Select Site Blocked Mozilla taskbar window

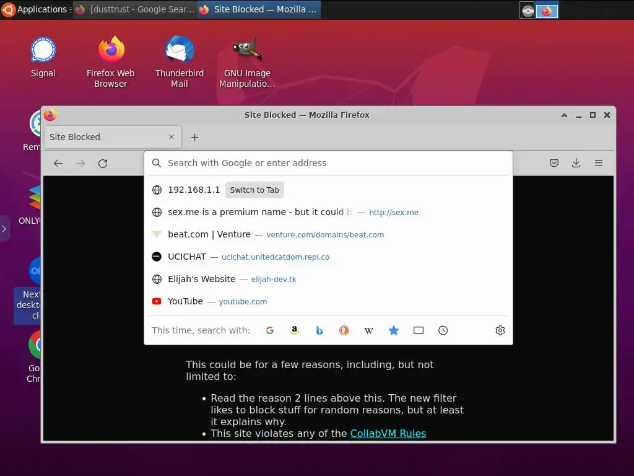point(259,9)
